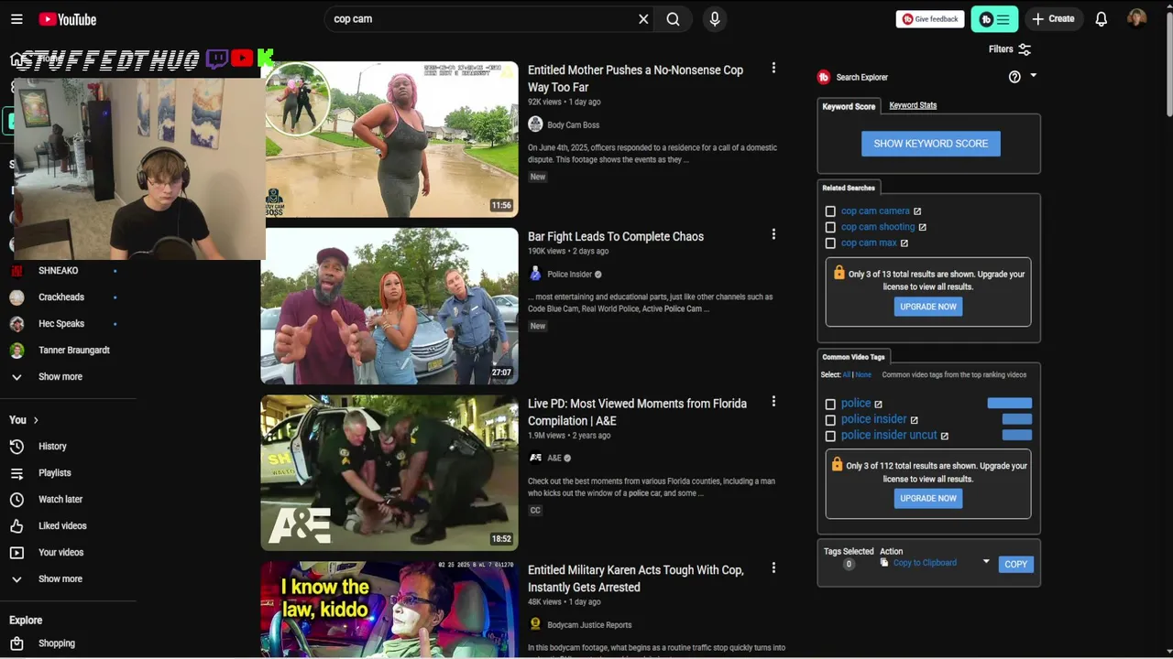Open external link icon beside 'police insider uncut'
1173x659 pixels.
(945, 436)
